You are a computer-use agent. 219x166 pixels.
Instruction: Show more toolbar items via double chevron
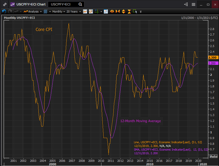pos(141,12)
